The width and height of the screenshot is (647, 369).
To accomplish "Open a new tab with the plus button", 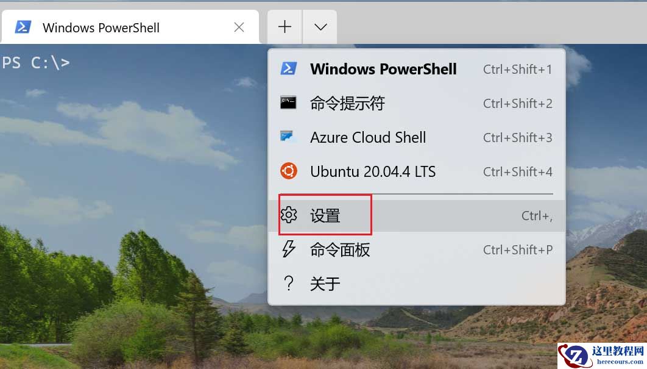I will pyautogui.click(x=284, y=26).
